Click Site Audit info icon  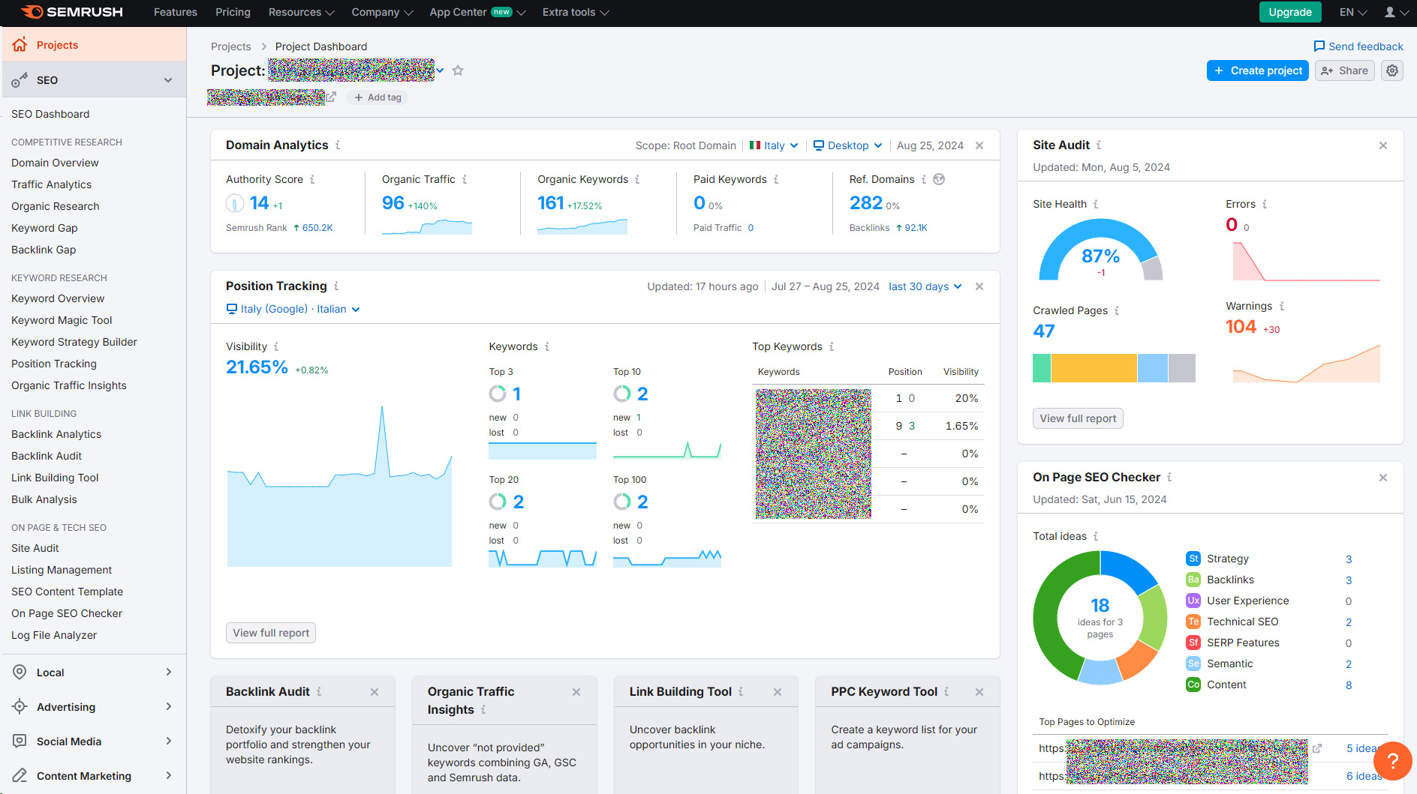[x=1099, y=145]
